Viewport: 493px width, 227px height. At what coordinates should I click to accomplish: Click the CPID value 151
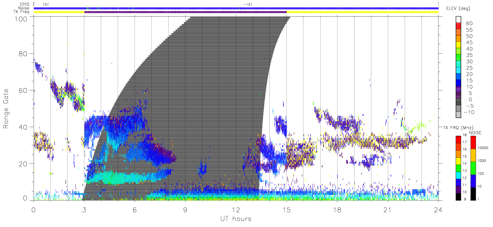pos(46,4)
